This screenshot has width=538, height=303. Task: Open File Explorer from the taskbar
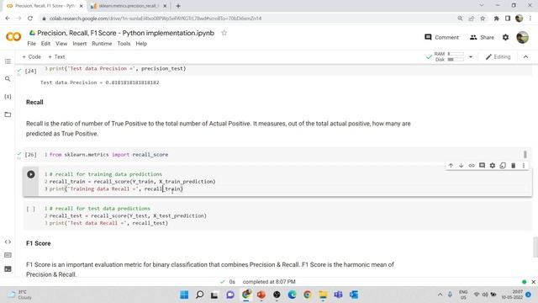coord(323,295)
